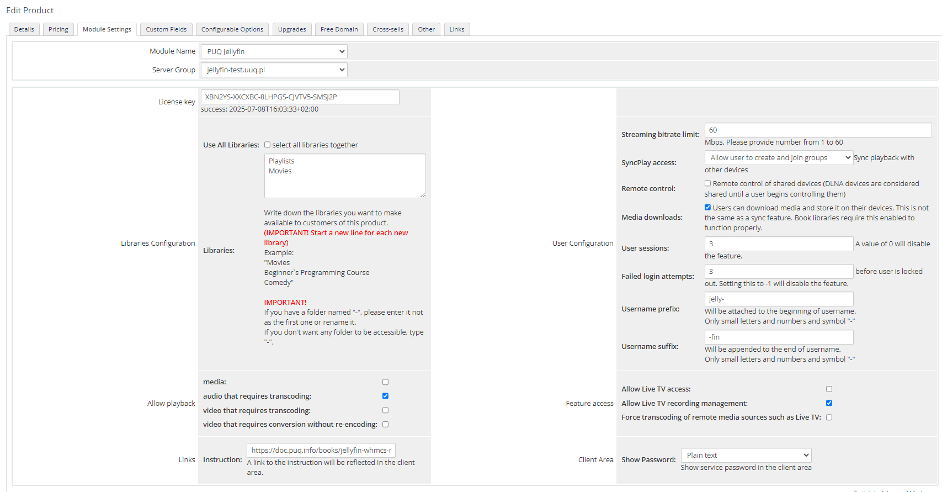Viewport: 942px width, 492px height.
Task: Open the SyncPlay access dropdown
Action: [779, 157]
